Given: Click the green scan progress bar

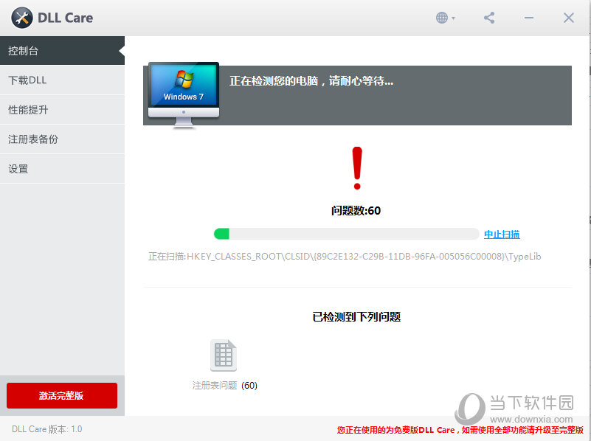Looking at the screenshot, I should tap(346, 234).
